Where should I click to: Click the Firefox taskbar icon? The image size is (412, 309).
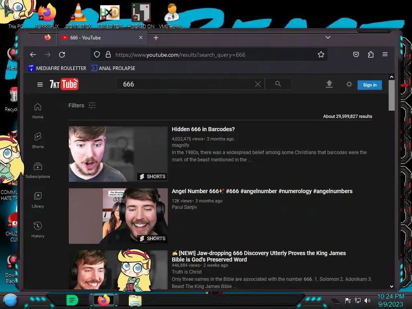103,300
